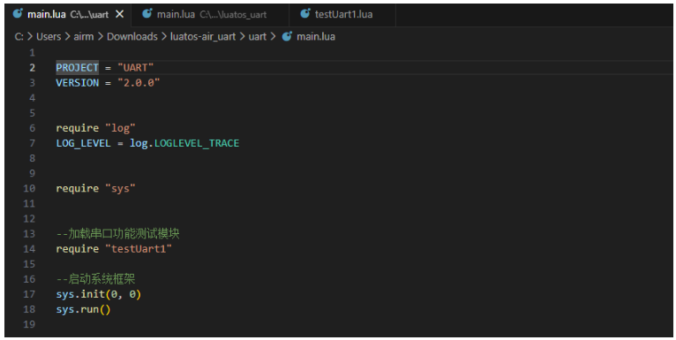This screenshot has width=676, height=340.
Task: Click the PROJECT variable on line 2
Action: click(x=77, y=68)
